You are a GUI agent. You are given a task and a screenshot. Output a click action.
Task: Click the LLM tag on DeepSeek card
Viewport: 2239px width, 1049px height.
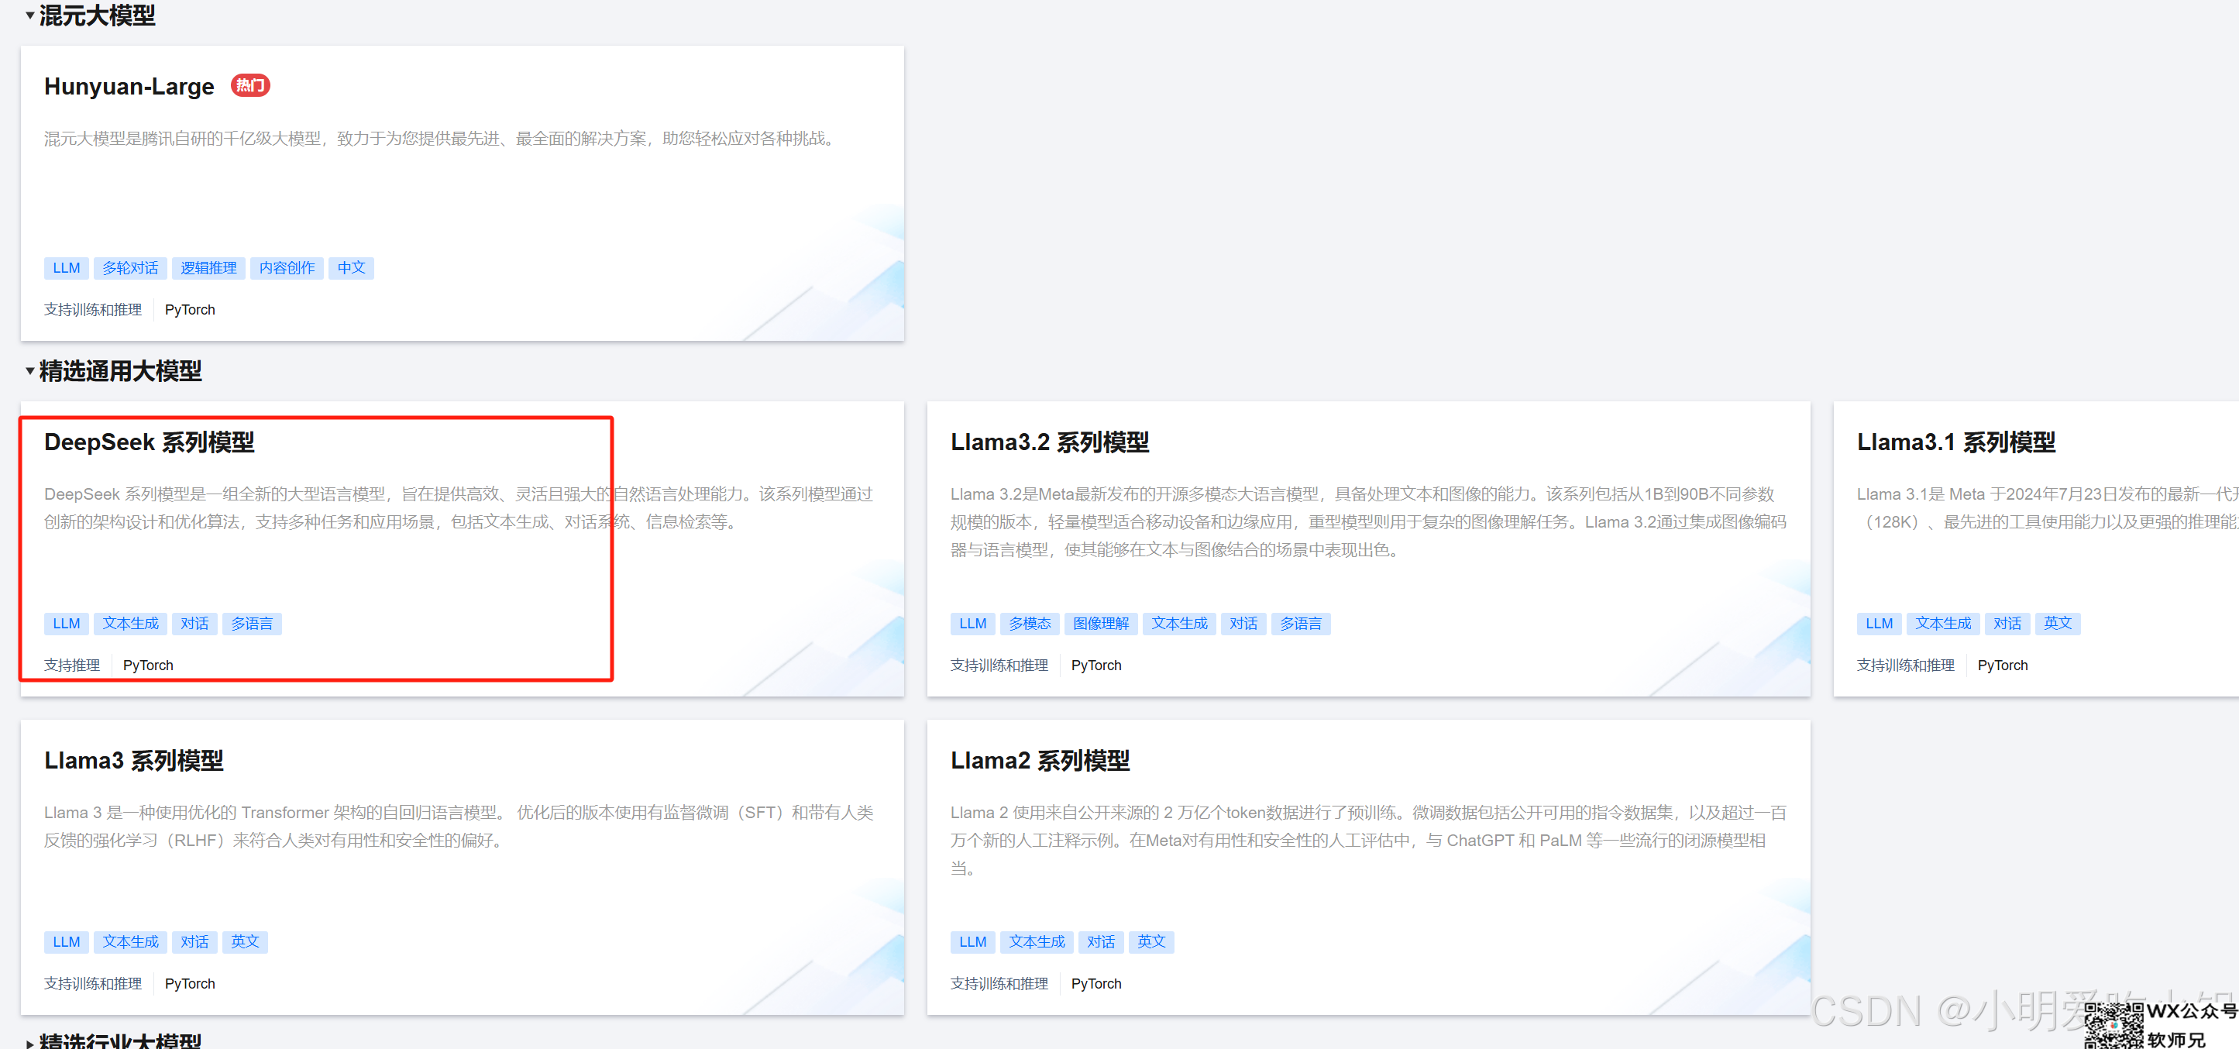point(66,623)
